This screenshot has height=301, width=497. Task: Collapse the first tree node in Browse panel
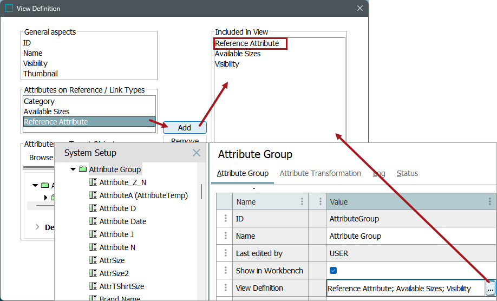(35, 185)
